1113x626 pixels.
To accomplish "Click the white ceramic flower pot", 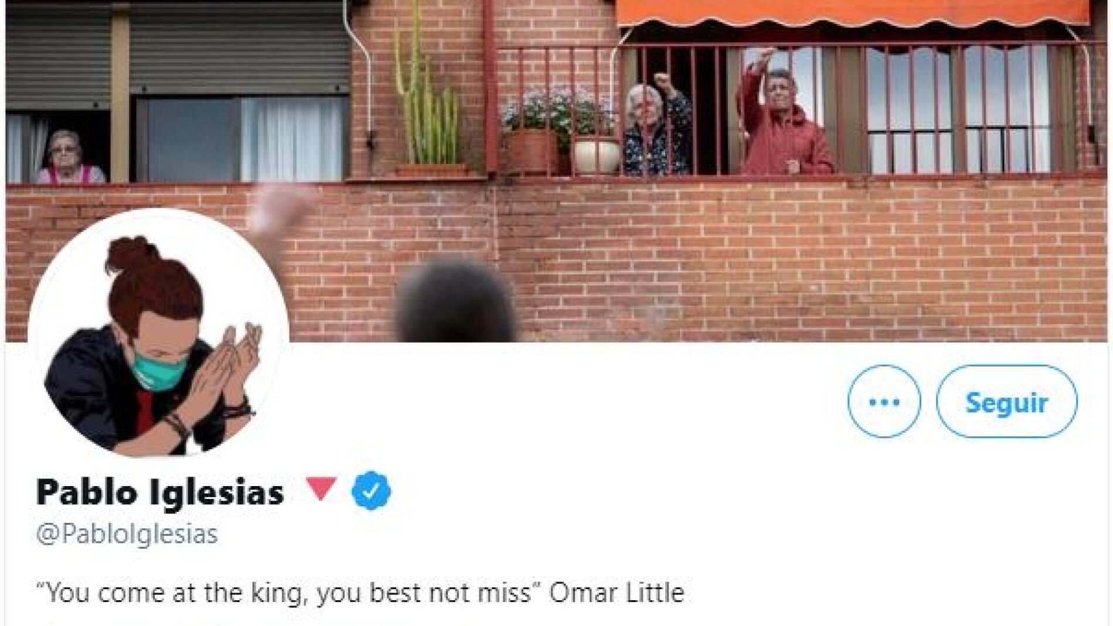I will [595, 155].
